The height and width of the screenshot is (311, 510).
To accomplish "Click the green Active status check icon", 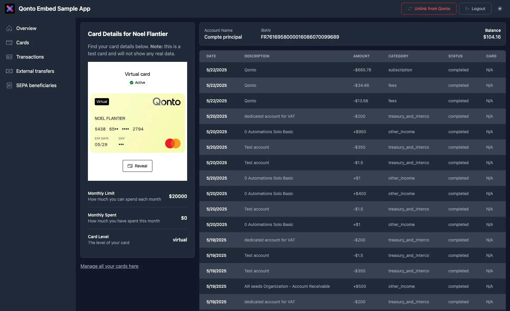I will [x=132, y=83].
